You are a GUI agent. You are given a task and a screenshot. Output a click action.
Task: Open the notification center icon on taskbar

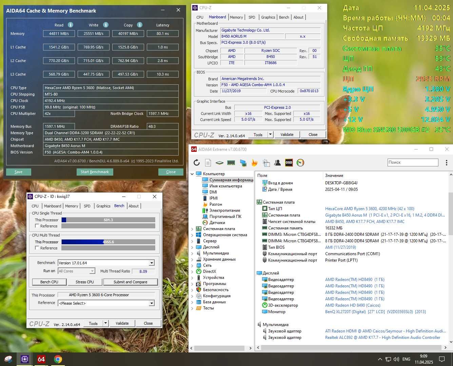click(442, 359)
